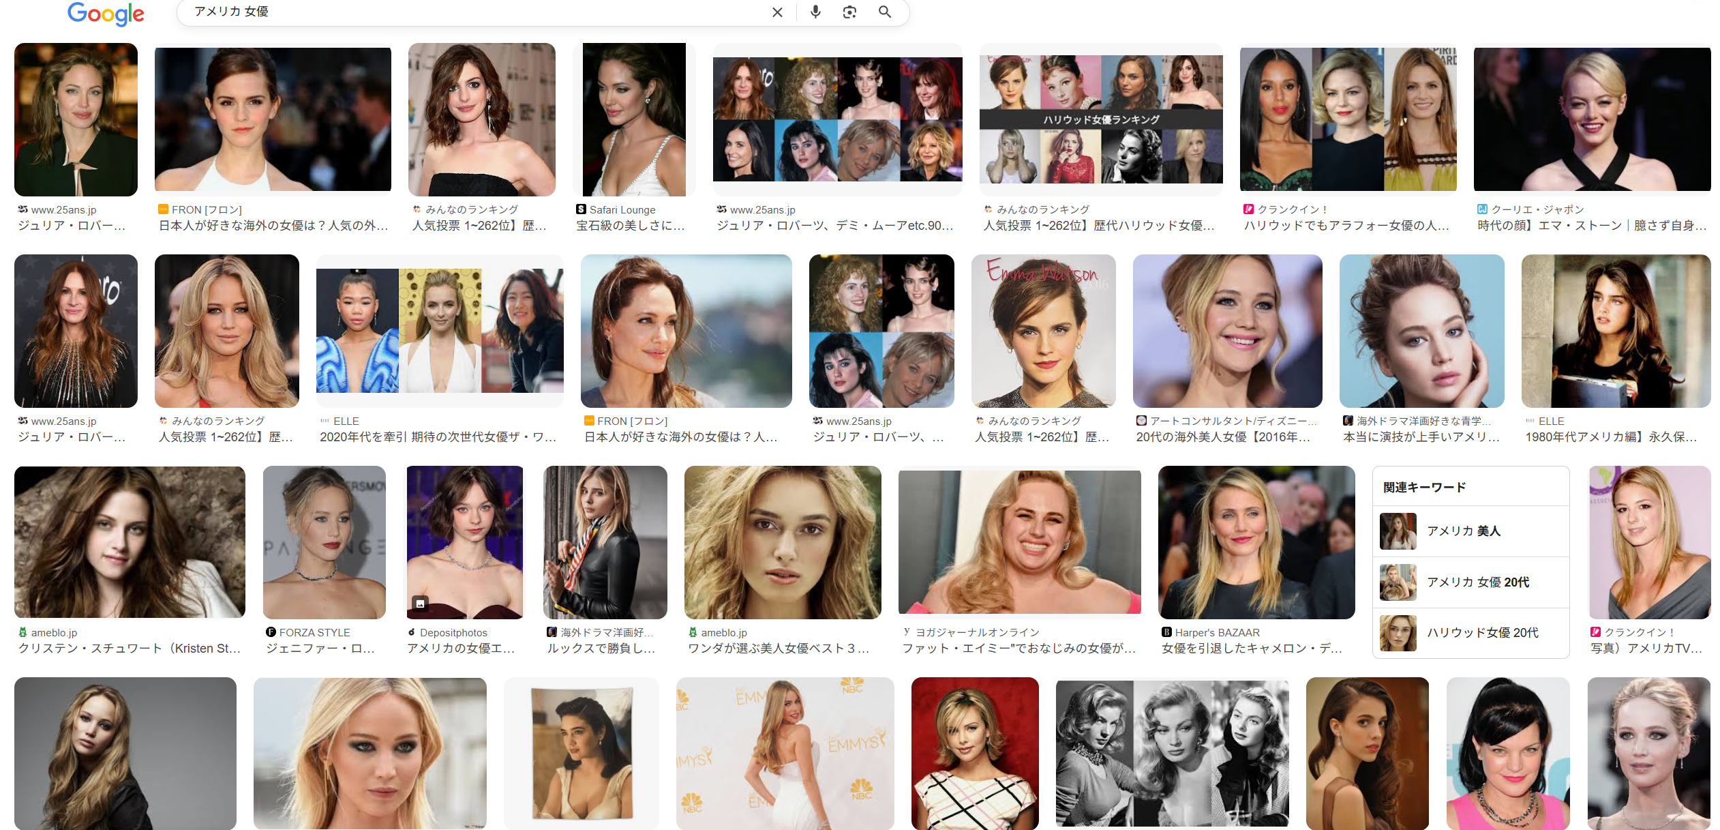This screenshot has height=830, width=1720.
Task: Click the Safari Lounge source icon
Action: 581,209
